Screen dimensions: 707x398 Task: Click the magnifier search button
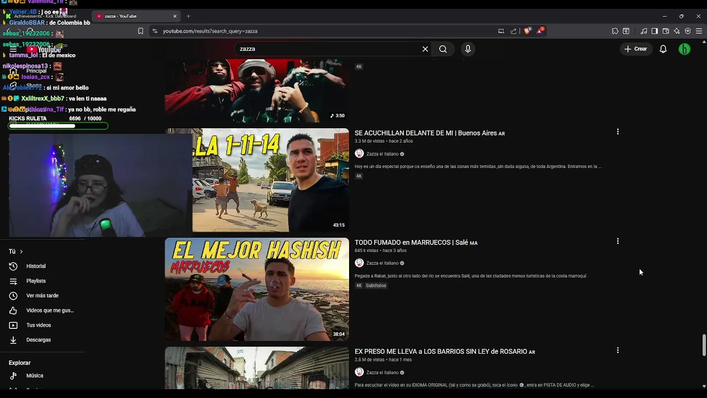[443, 49]
